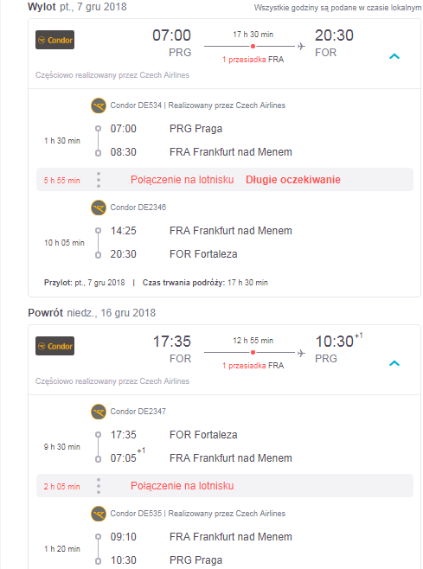The height and width of the screenshot is (569, 423).
Task: Click the three-dot layover indicator at 2 h 05 min
Action: 99,486
